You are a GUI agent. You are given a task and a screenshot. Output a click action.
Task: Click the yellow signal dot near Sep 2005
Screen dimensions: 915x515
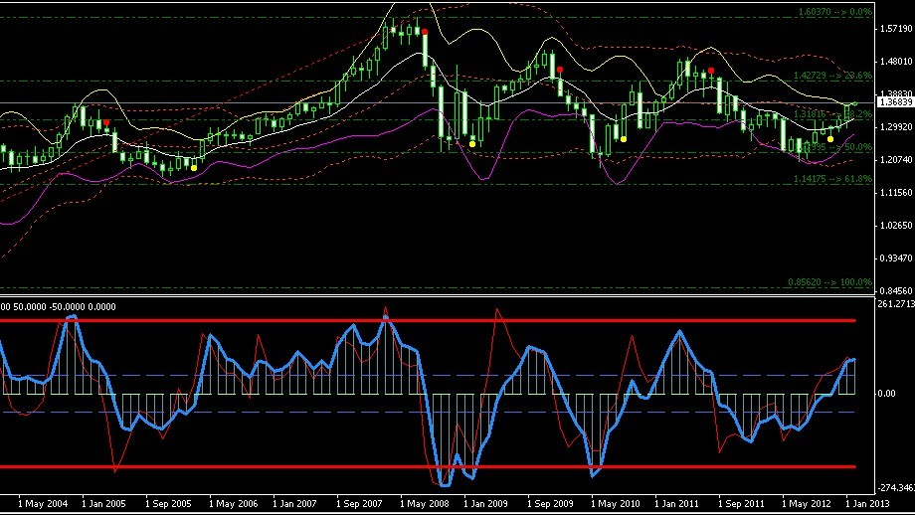point(194,168)
